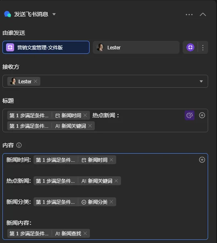
Task: Remove 新闻时间 tag from content
Action: pyautogui.click(x=111, y=160)
